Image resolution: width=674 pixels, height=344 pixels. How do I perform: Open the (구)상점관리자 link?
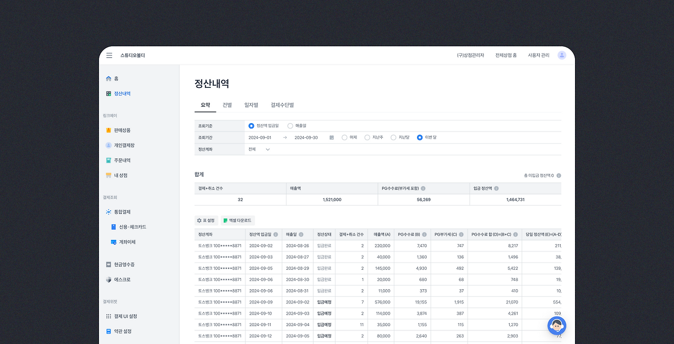(470, 55)
